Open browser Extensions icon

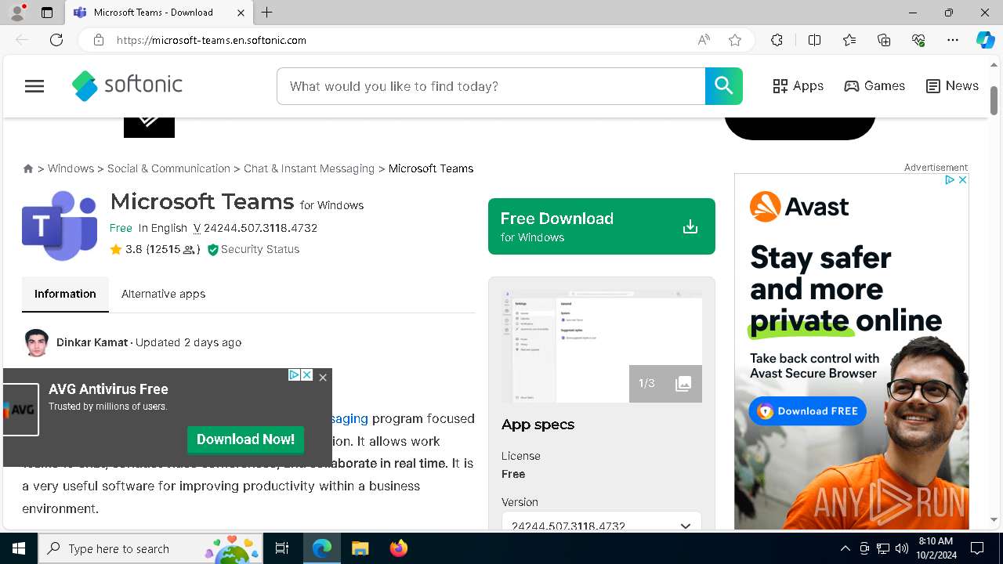777,40
